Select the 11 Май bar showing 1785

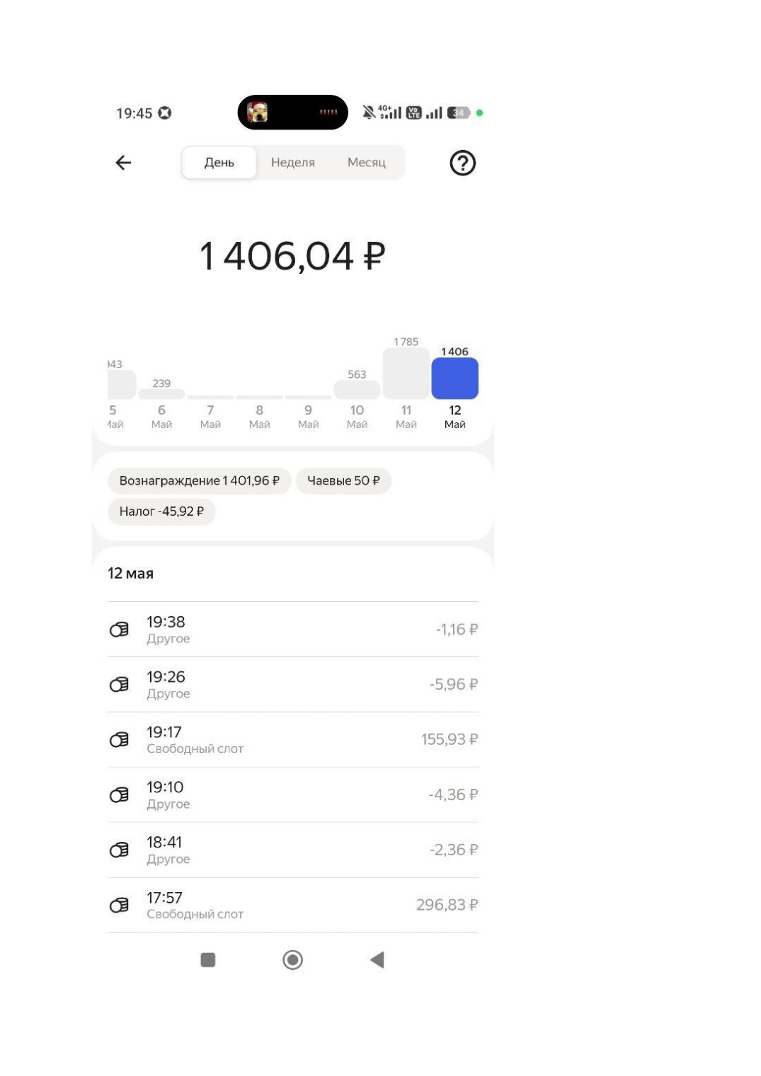(x=406, y=373)
